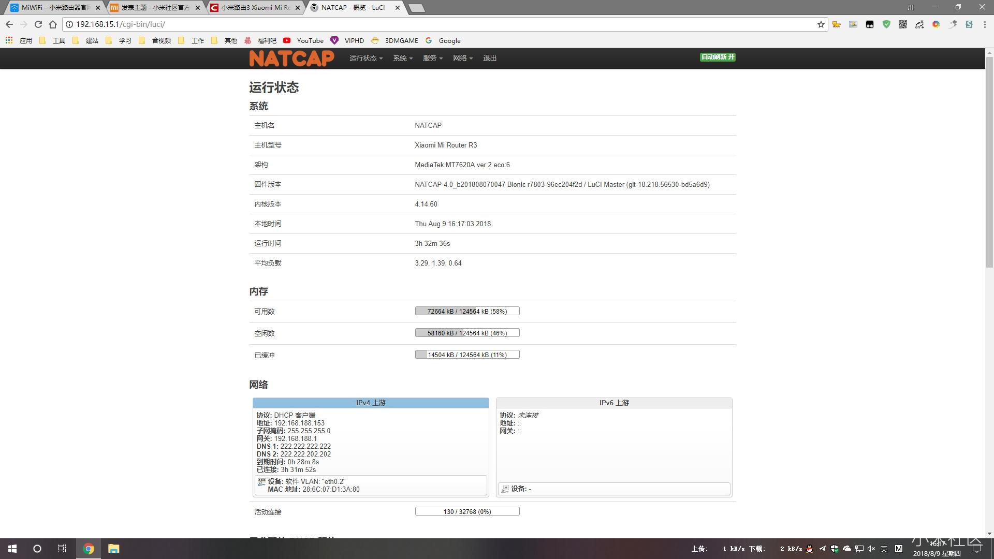Expand the 运行状态 dropdown menu
The image size is (994, 559).
coord(366,58)
